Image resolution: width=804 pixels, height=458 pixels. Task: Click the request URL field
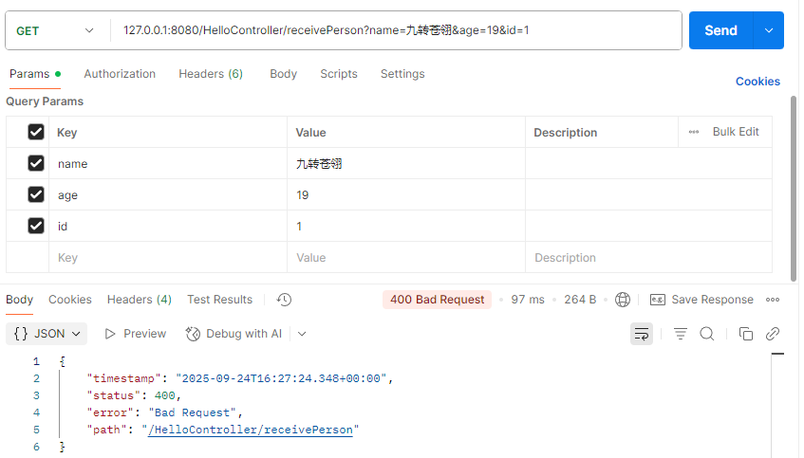pyautogui.click(x=395, y=30)
